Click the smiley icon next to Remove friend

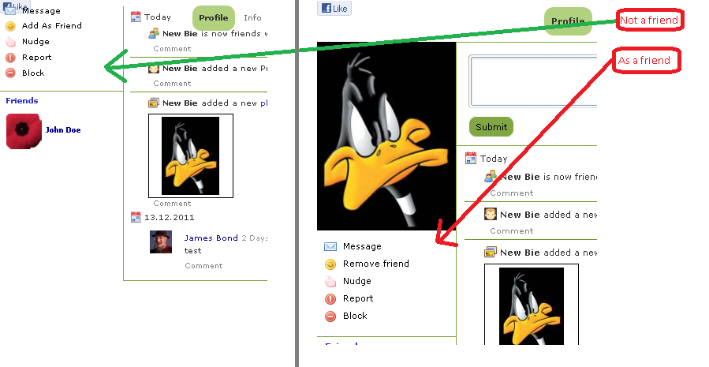(330, 264)
